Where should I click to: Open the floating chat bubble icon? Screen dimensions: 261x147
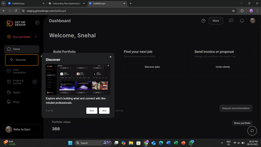pyautogui.click(x=252, y=131)
